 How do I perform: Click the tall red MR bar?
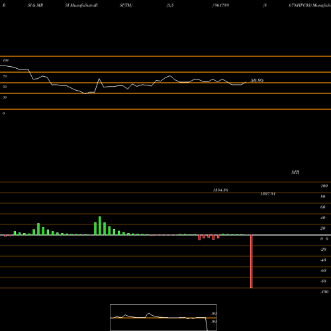click(251, 261)
